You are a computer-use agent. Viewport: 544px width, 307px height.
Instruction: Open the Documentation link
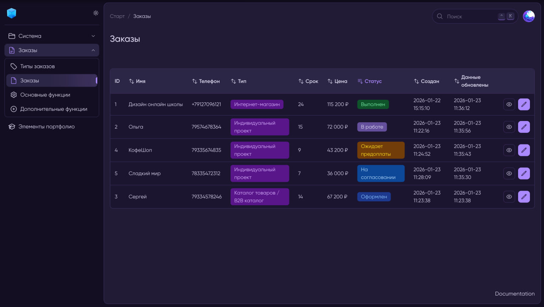[x=514, y=293]
